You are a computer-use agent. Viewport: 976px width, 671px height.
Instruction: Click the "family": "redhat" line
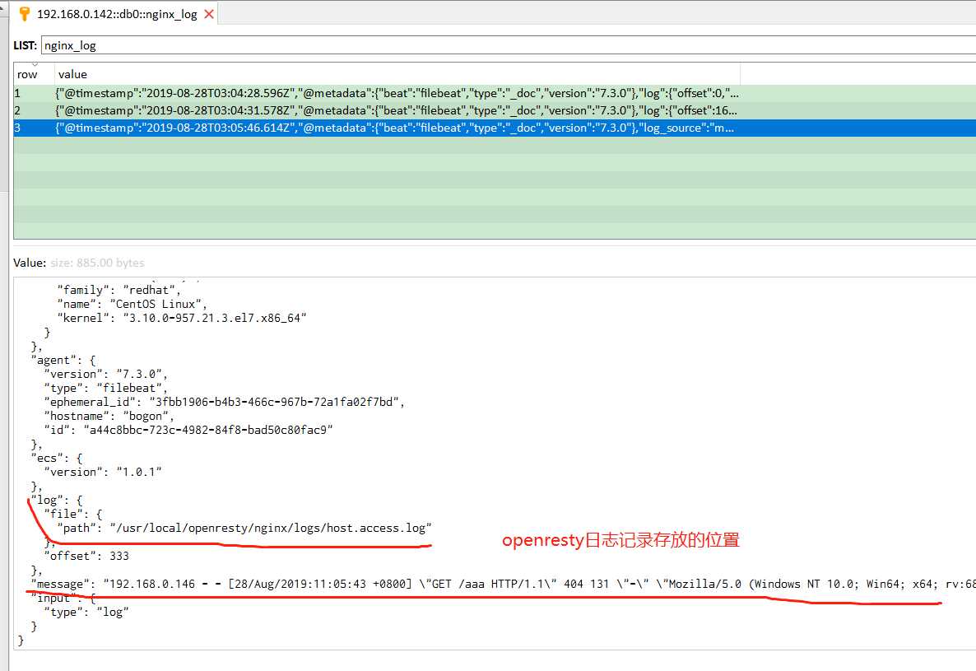[x=119, y=290]
